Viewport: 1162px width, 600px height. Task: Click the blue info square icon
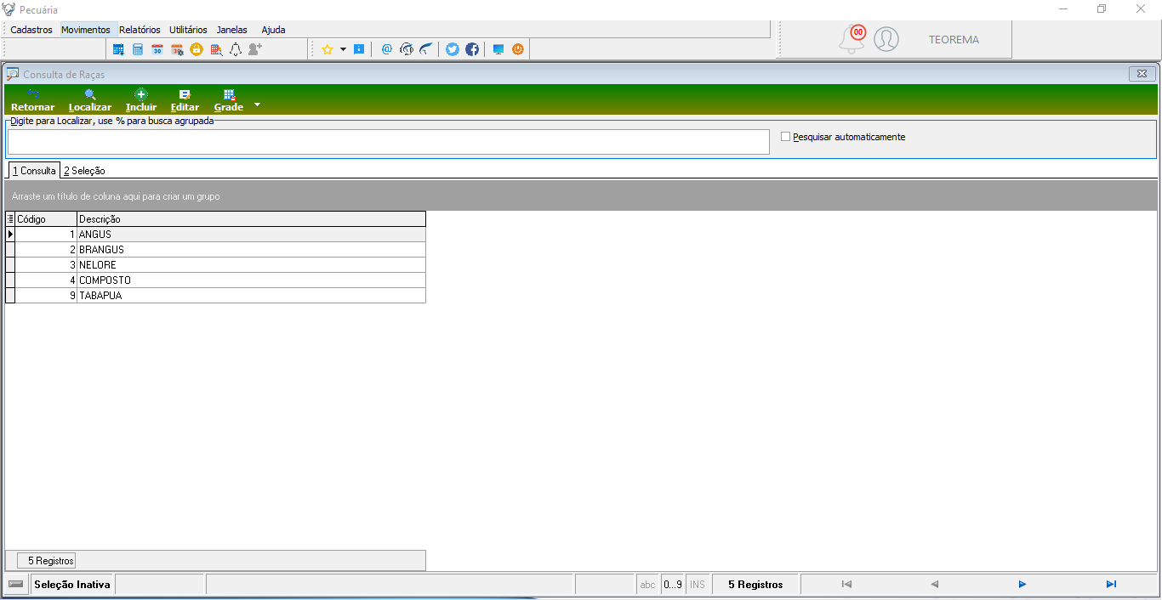coord(359,49)
